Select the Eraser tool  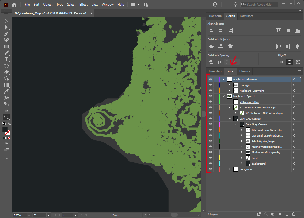6,72
